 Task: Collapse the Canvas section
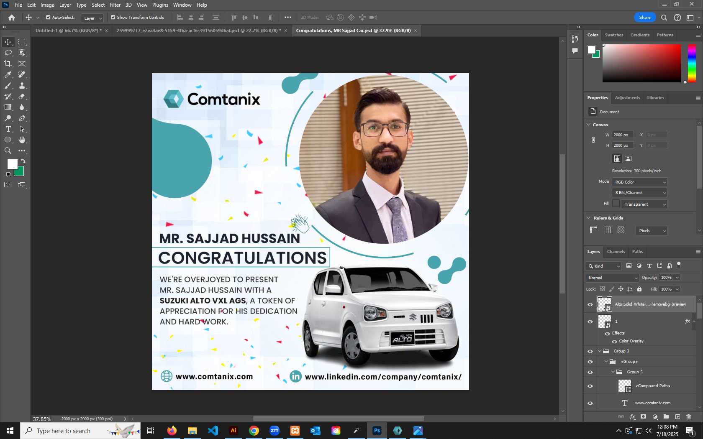click(x=588, y=125)
